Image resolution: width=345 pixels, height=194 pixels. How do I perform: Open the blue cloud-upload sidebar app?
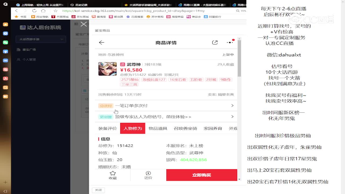(x=5, y=51)
